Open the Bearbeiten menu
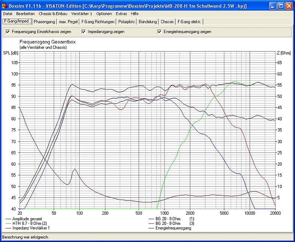The width and height of the screenshot is (295, 242). pyautogui.click(x=25, y=14)
